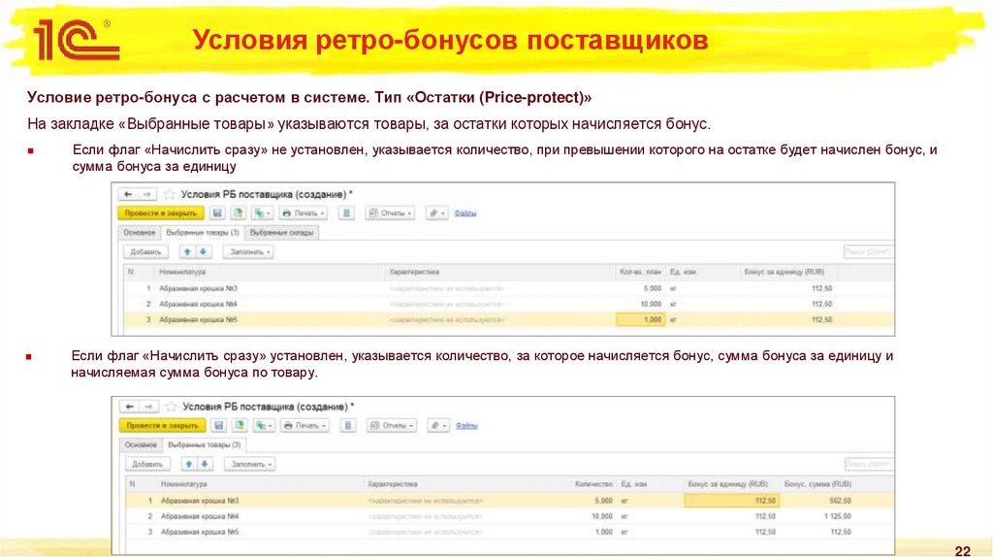Star the upper window as a favorite
This screenshot has height=557, width=993.
click(x=169, y=194)
